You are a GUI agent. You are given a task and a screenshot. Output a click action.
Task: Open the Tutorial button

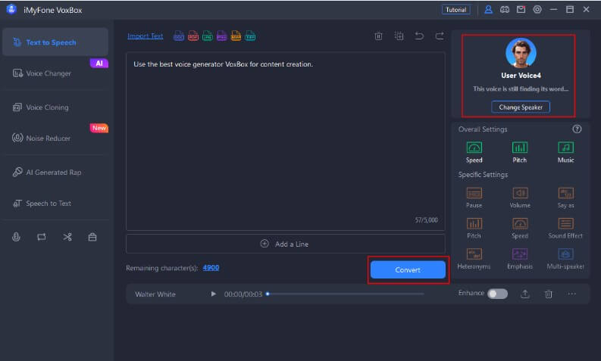455,10
